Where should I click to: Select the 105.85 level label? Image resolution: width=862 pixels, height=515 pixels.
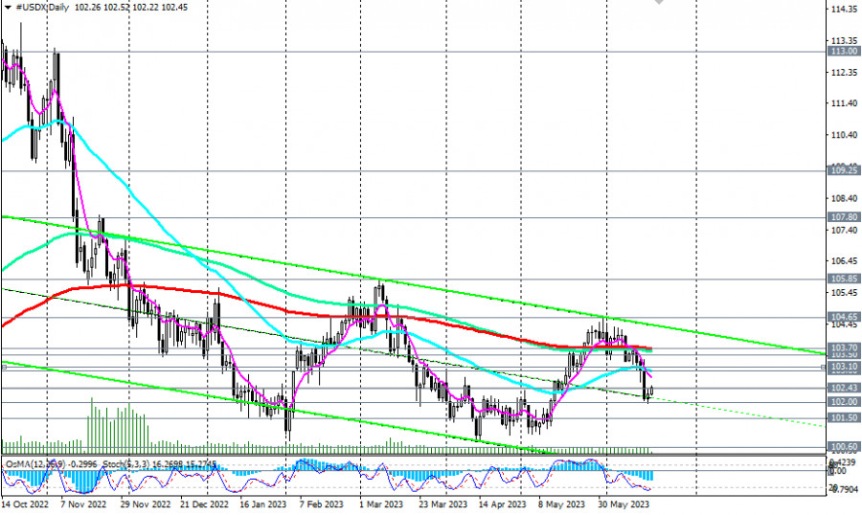click(x=844, y=279)
